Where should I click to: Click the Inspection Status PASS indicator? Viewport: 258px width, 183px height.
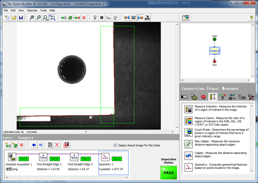click(169, 173)
